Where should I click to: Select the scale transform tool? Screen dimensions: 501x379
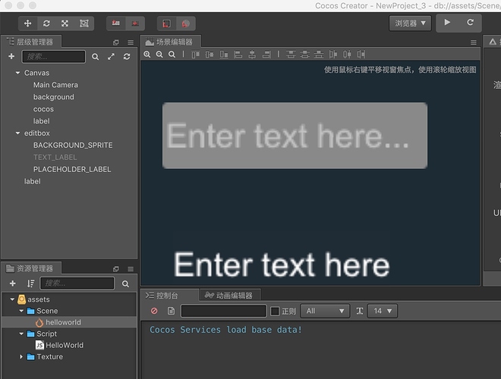click(65, 23)
